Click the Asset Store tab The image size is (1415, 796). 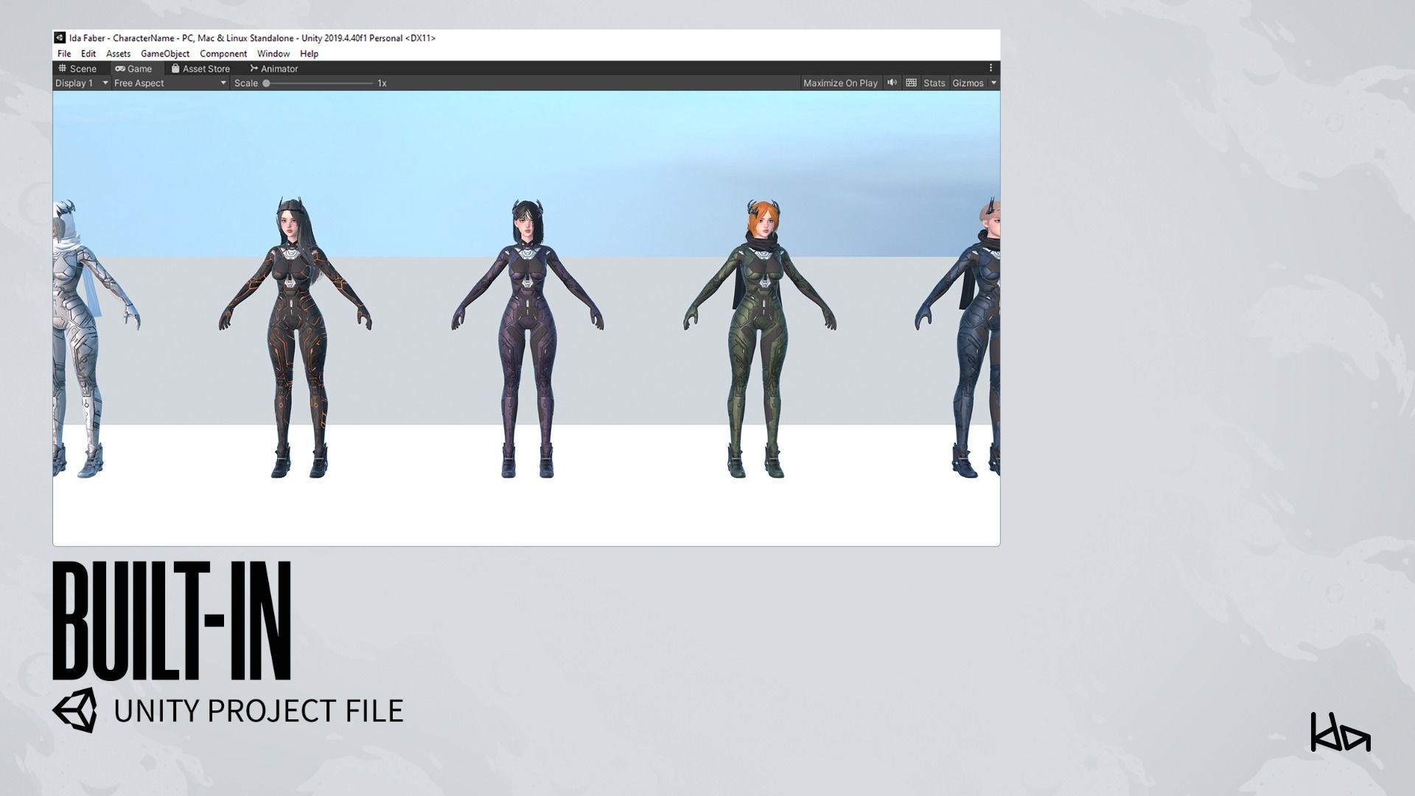point(200,69)
